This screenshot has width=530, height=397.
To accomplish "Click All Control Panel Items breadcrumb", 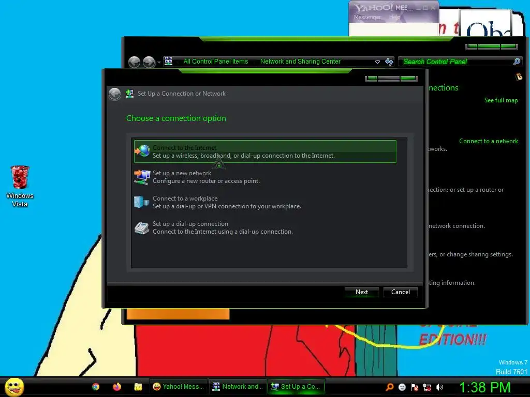I will click(x=216, y=62).
